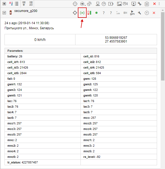Click the vertical scrollbar down arrow
This screenshot has width=165, height=169.
pos(163,167)
